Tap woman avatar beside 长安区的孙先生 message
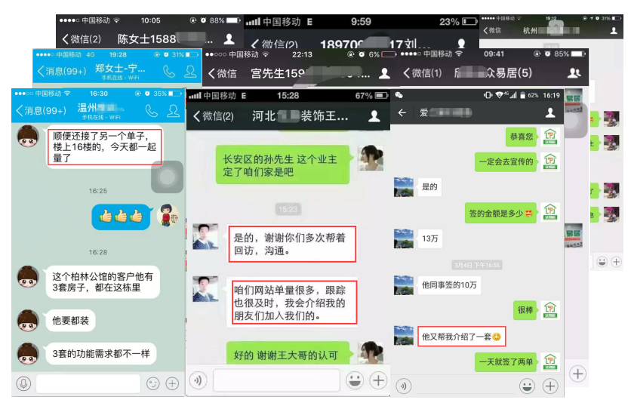The height and width of the screenshot is (406, 631). pyautogui.click(x=370, y=158)
